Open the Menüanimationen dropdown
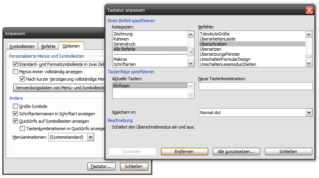The height and width of the screenshot is (178, 319). tap(90, 137)
